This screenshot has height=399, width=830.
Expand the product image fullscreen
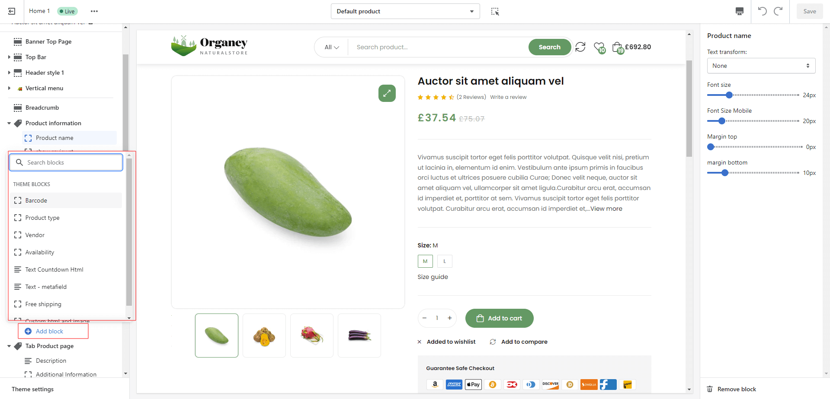click(387, 93)
